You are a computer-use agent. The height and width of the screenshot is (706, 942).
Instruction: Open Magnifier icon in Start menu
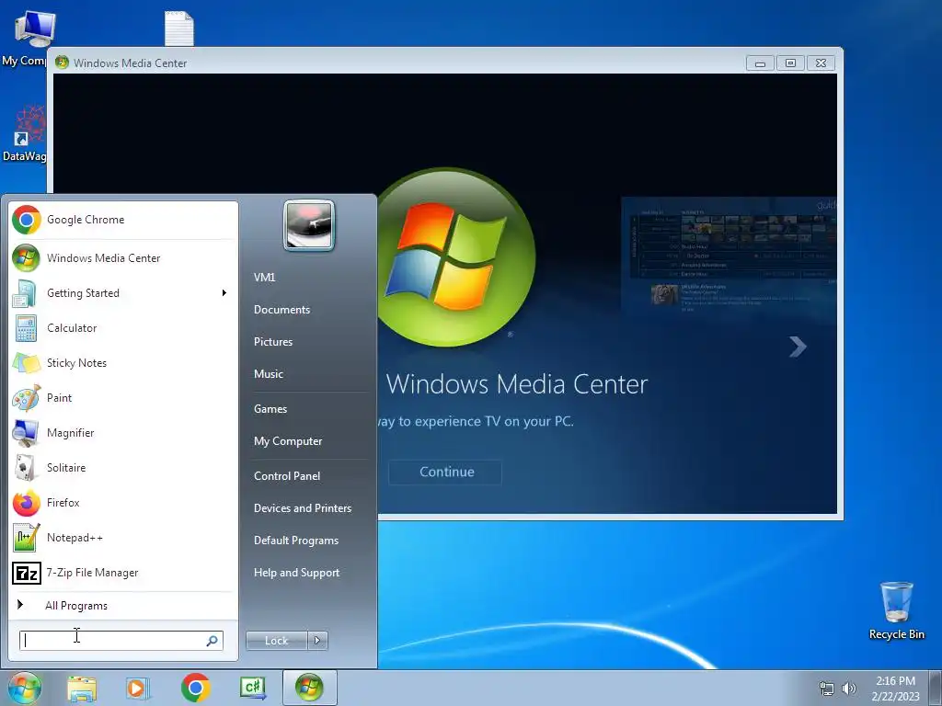[x=26, y=433]
